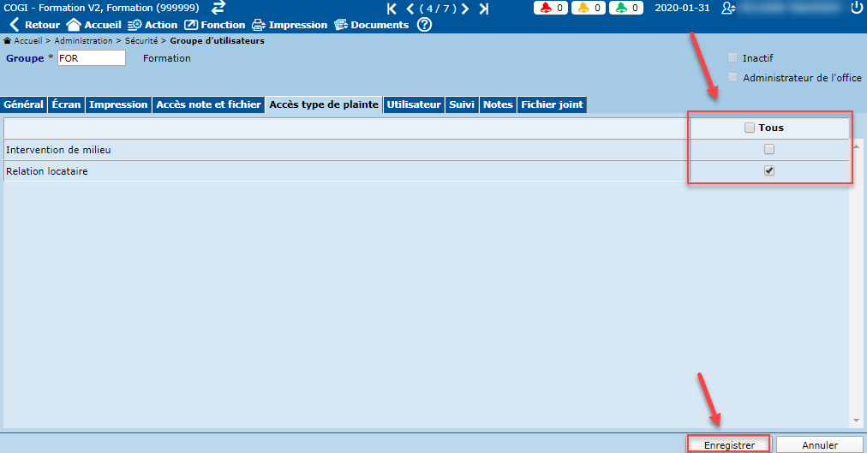The height and width of the screenshot is (453, 867).
Task: Click the green alert bell notification
Action: coord(625,9)
